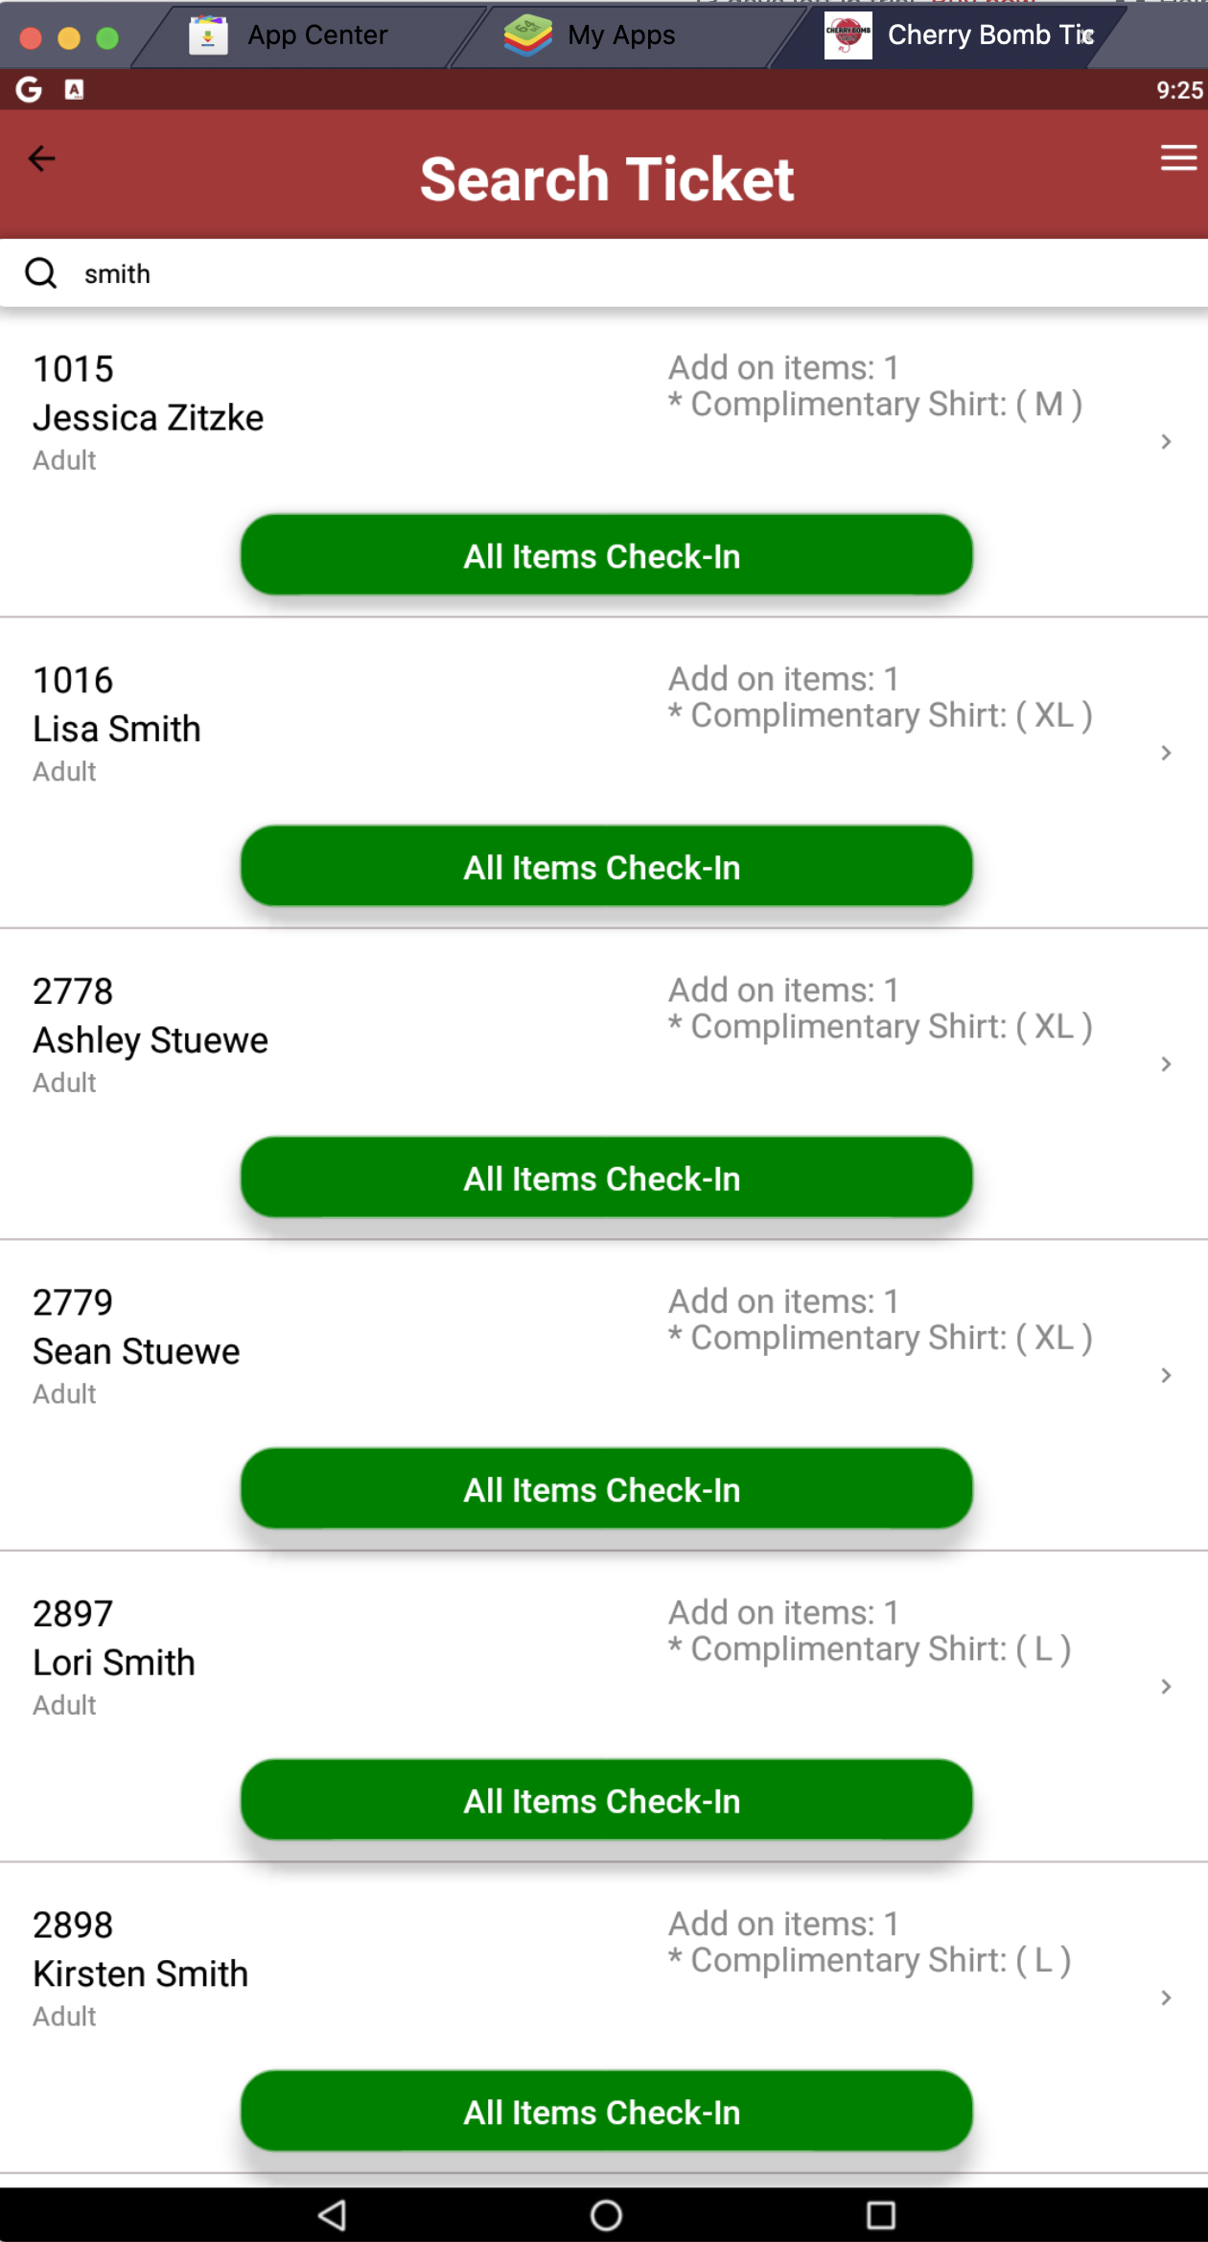
Task: Open the hamburger menu
Action: pos(1178,158)
